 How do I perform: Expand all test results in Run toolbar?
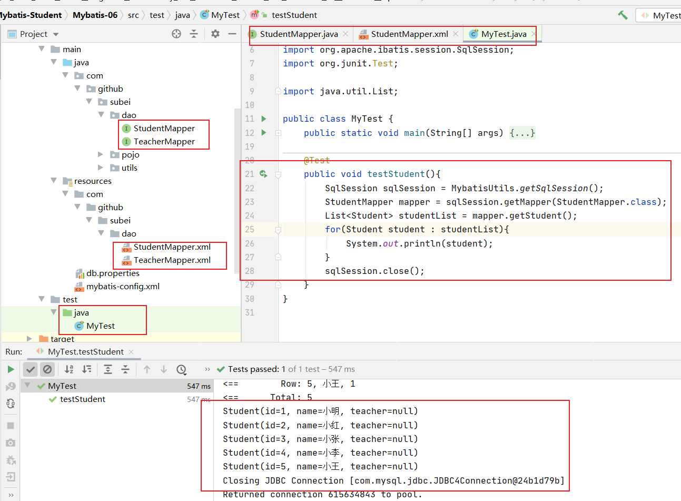pyautogui.click(x=108, y=369)
